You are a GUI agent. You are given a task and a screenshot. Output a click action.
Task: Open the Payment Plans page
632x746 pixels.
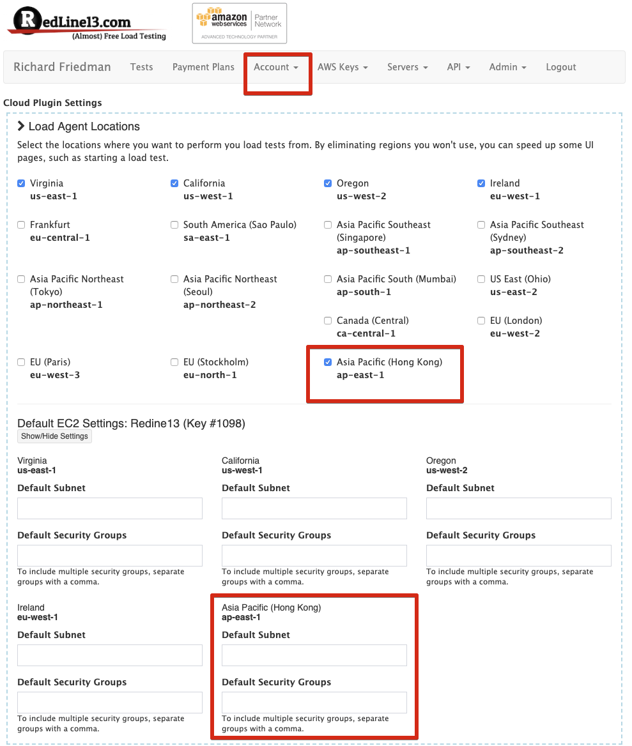203,67
